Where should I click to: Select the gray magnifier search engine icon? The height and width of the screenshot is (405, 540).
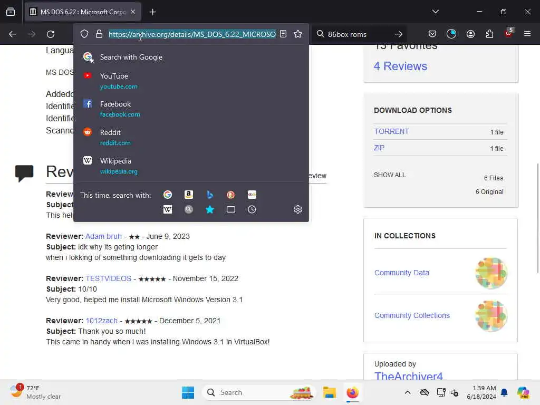coord(189,209)
